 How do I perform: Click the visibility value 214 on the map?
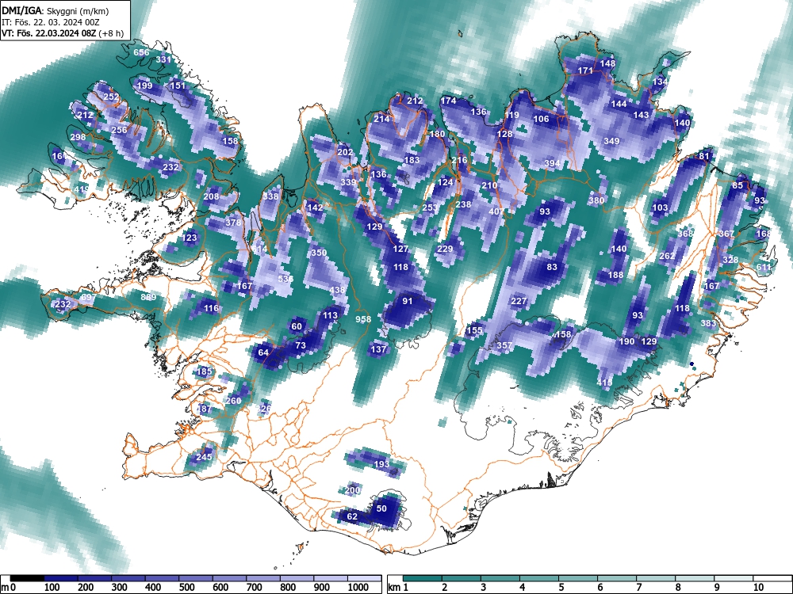point(382,119)
